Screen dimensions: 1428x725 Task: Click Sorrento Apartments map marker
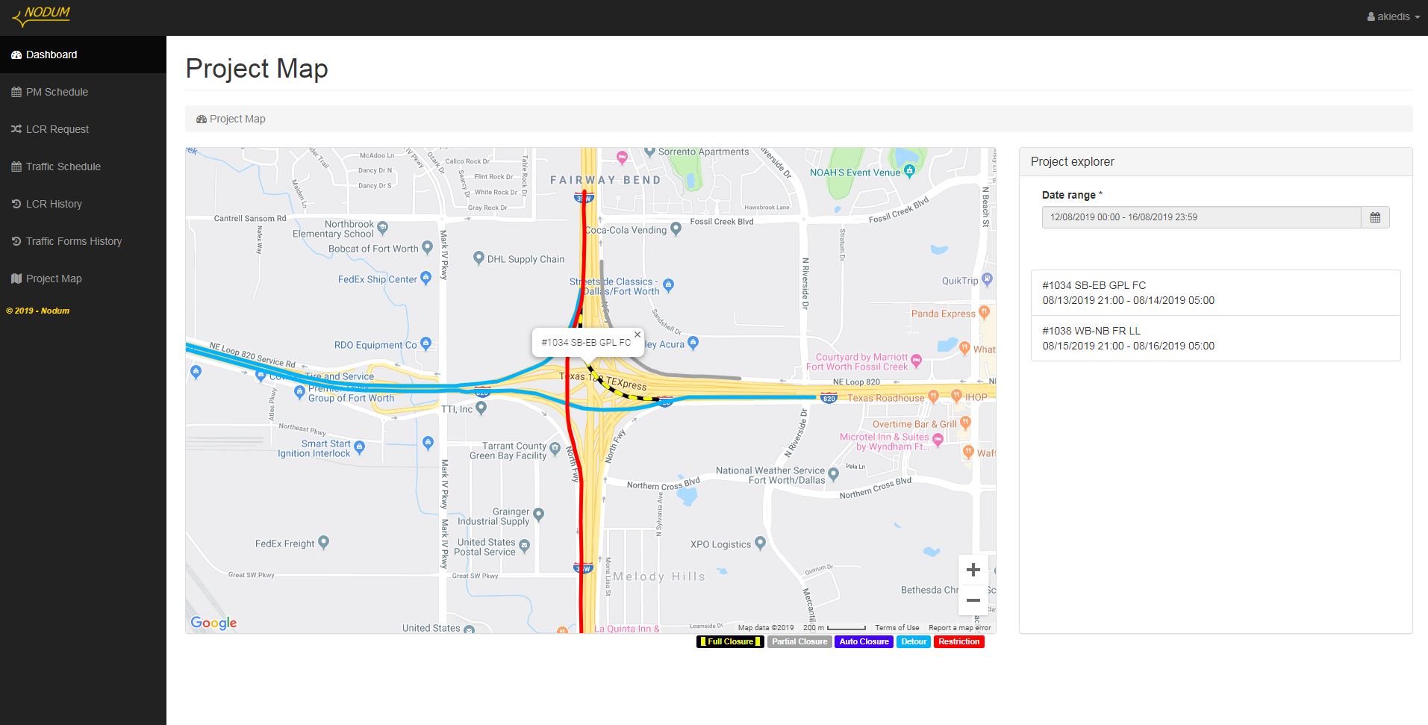pos(648,152)
